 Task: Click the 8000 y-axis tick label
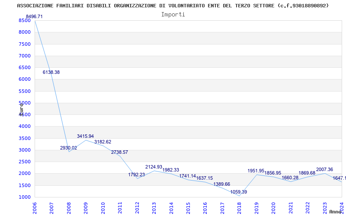coord(25,32)
